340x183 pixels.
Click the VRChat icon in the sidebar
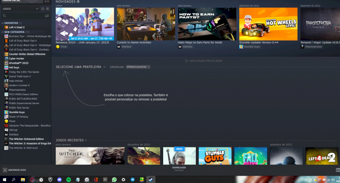[x=6, y=130]
